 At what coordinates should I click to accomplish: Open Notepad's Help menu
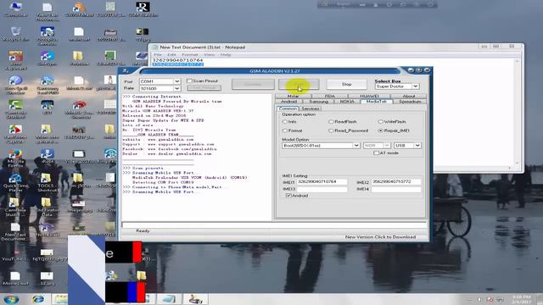(226, 54)
